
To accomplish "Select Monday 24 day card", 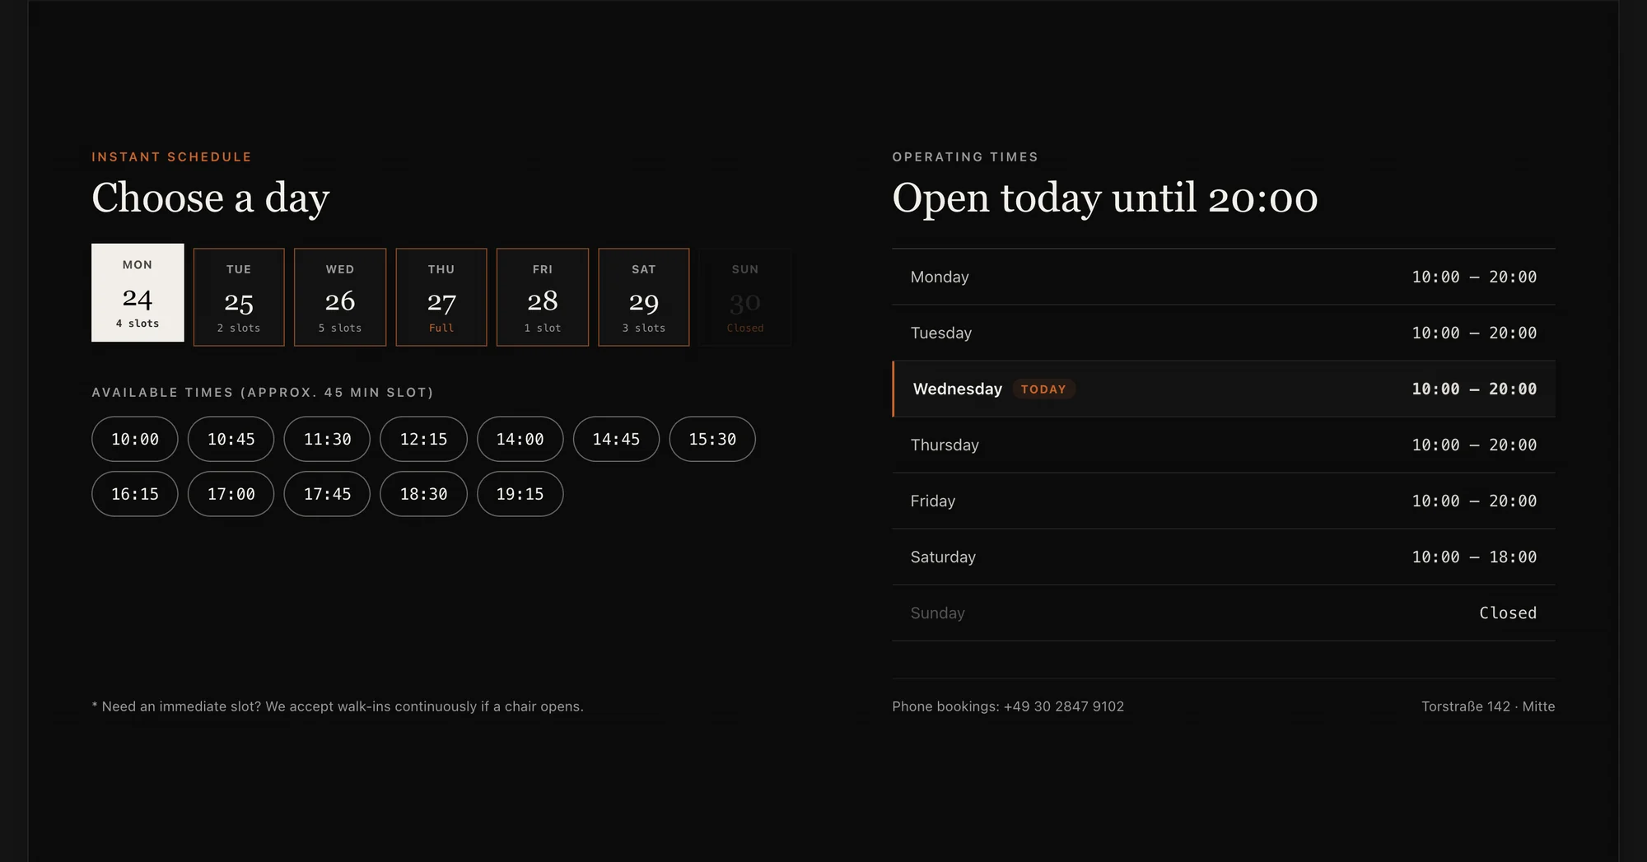I will 138,292.
